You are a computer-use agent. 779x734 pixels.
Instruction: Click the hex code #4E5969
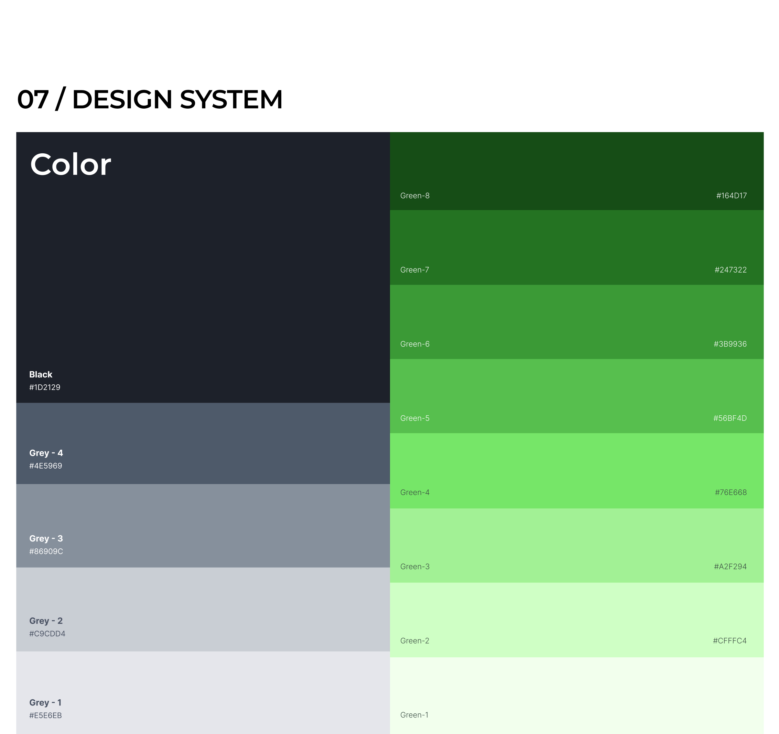point(45,466)
